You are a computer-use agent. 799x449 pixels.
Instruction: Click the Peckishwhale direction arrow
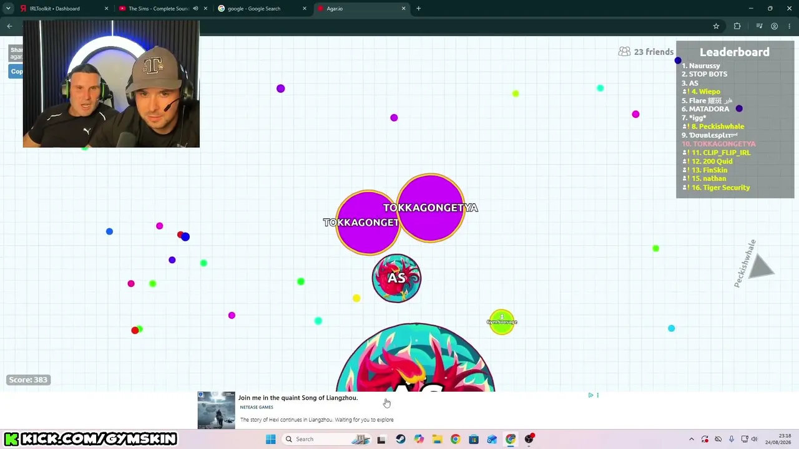pyautogui.click(x=760, y=266)
